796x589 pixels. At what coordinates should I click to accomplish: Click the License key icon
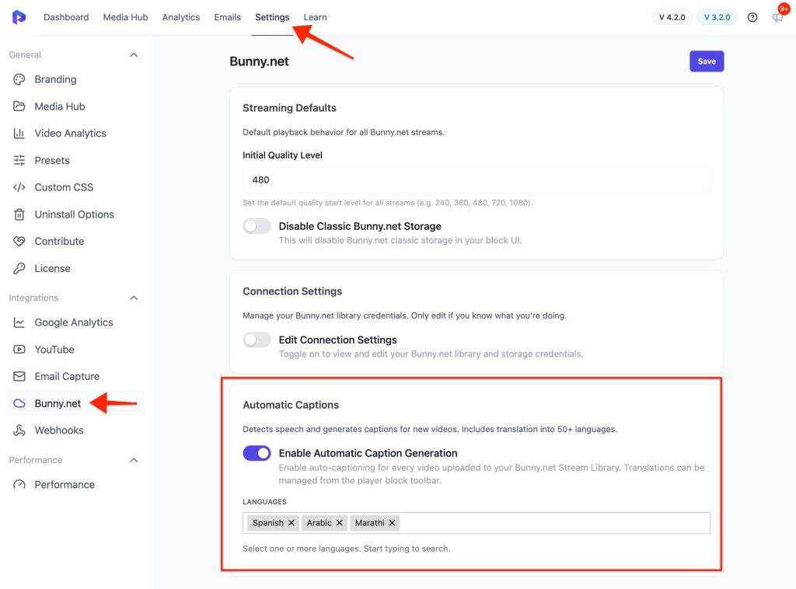tap(19, 268)
